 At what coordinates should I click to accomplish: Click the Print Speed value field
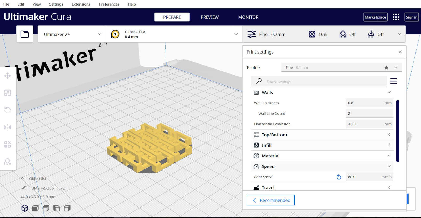click(x=369, y=177)
